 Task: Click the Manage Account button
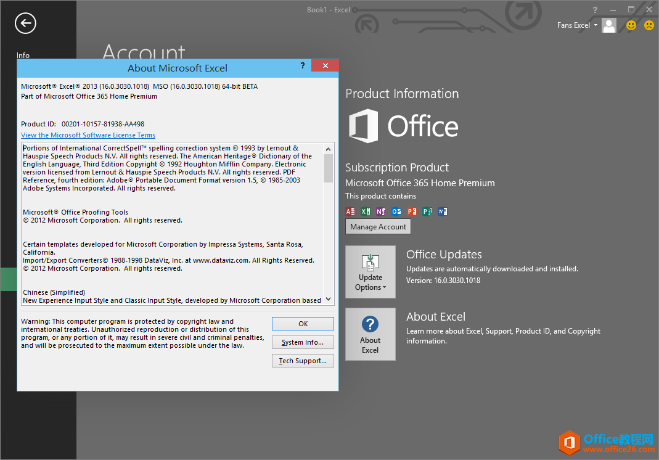378,227
